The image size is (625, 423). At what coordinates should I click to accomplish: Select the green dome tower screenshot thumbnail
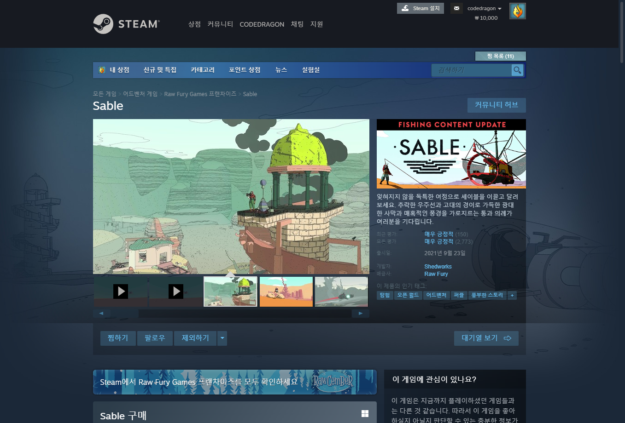[x=230, y=292]
